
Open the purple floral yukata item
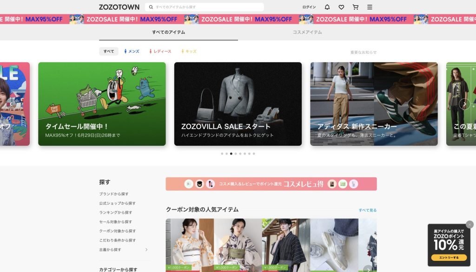point(238,245)
